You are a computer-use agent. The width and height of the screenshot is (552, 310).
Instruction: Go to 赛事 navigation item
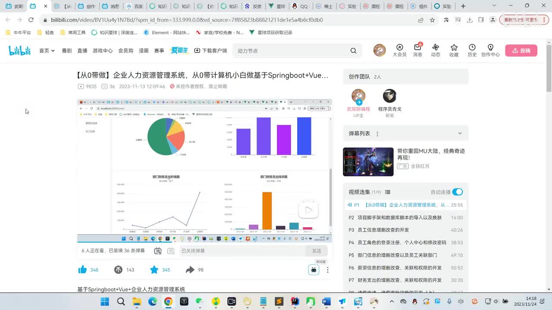(159, 50)
